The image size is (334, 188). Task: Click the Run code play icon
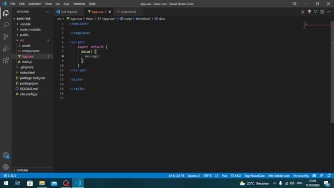303,12
